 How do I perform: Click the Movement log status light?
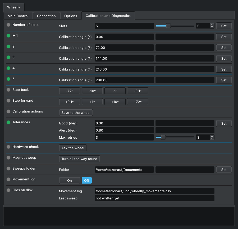8,179
